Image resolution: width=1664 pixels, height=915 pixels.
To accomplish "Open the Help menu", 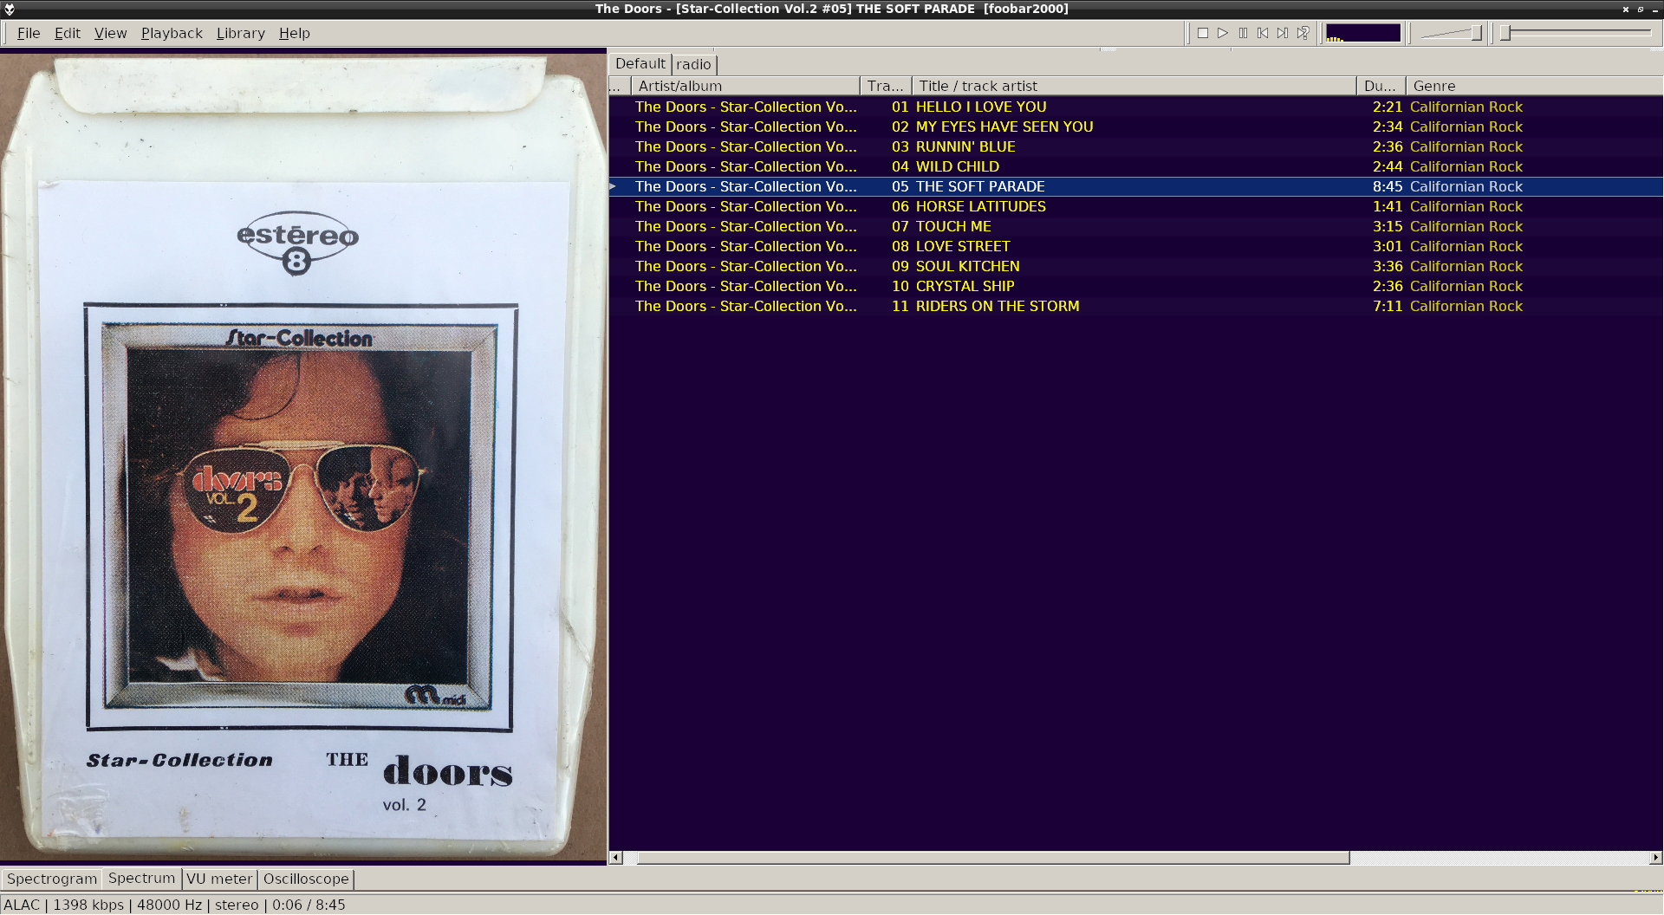I will coord(295,33).
